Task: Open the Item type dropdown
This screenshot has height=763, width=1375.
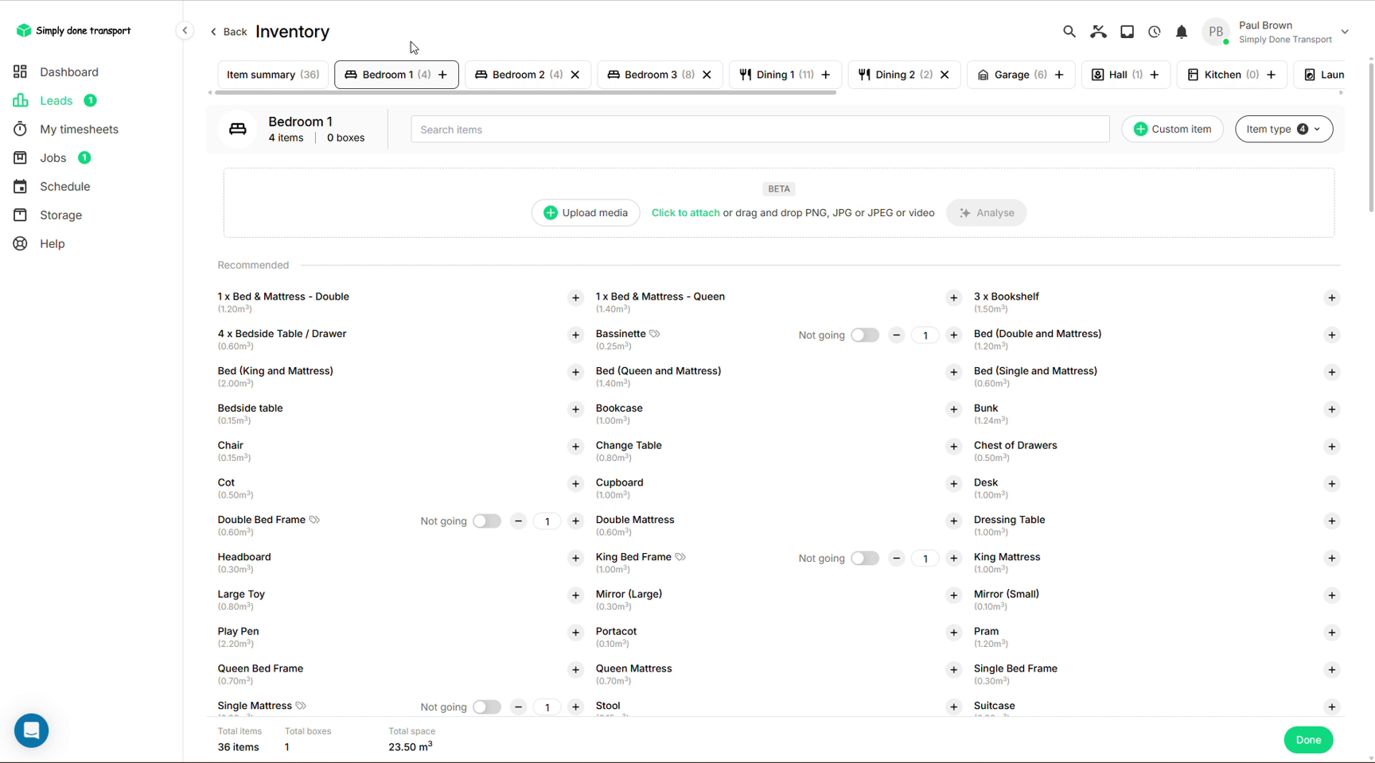Action: tap(1283, 129)
